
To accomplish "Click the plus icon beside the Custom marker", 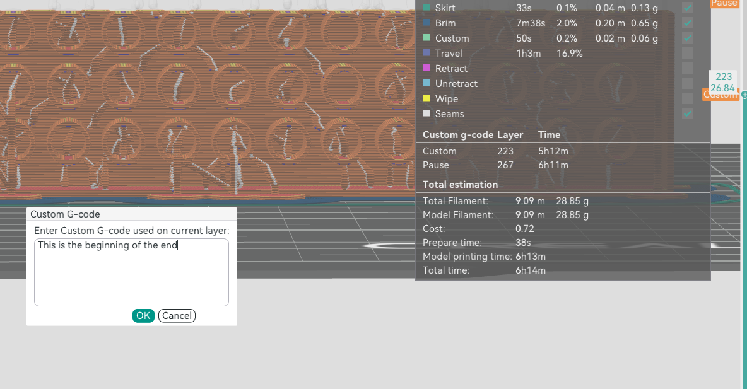I will pyautogui.click(x=744, y=95).
